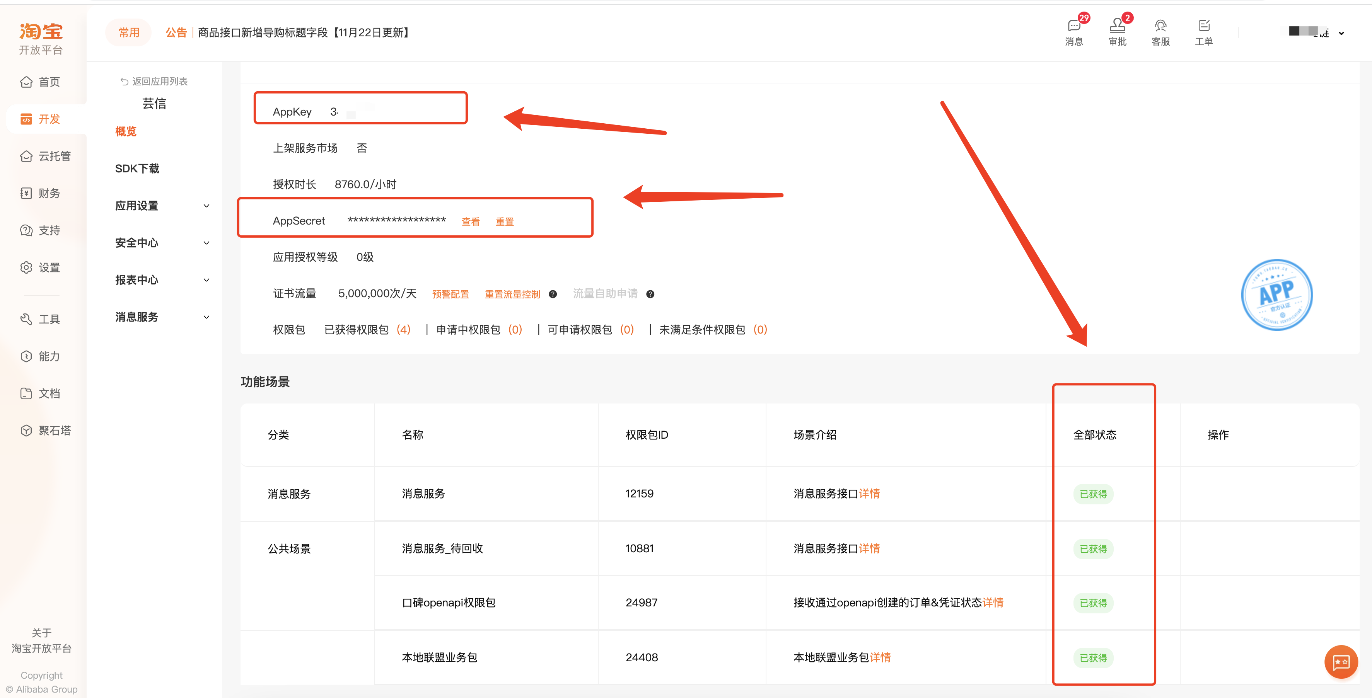The image size is (1372, 698).
Task: Click 重置 to reset AppSecret
Action: [x=504, y=221]
